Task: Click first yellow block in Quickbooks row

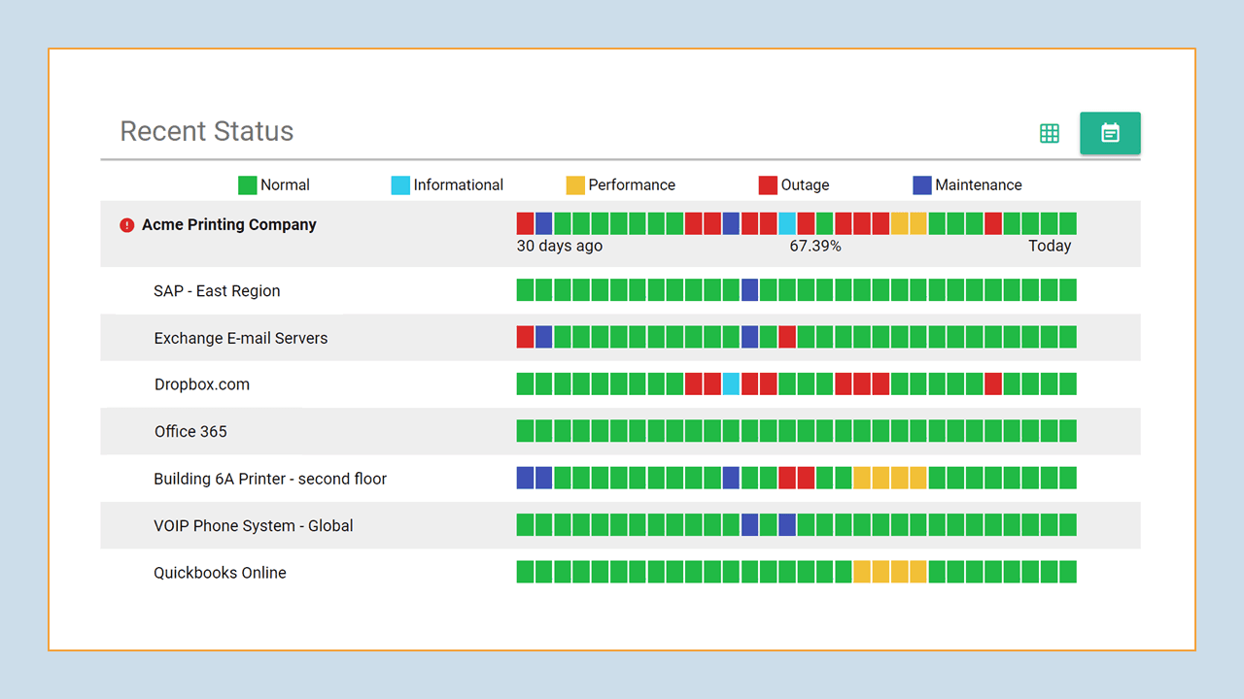Action: coord(862,572)
